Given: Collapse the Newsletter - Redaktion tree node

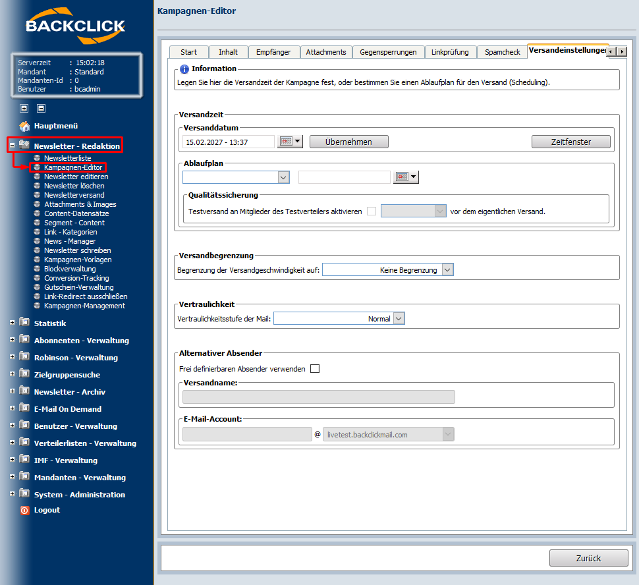Looking at the screenshot, I should (x=12, y=146).
